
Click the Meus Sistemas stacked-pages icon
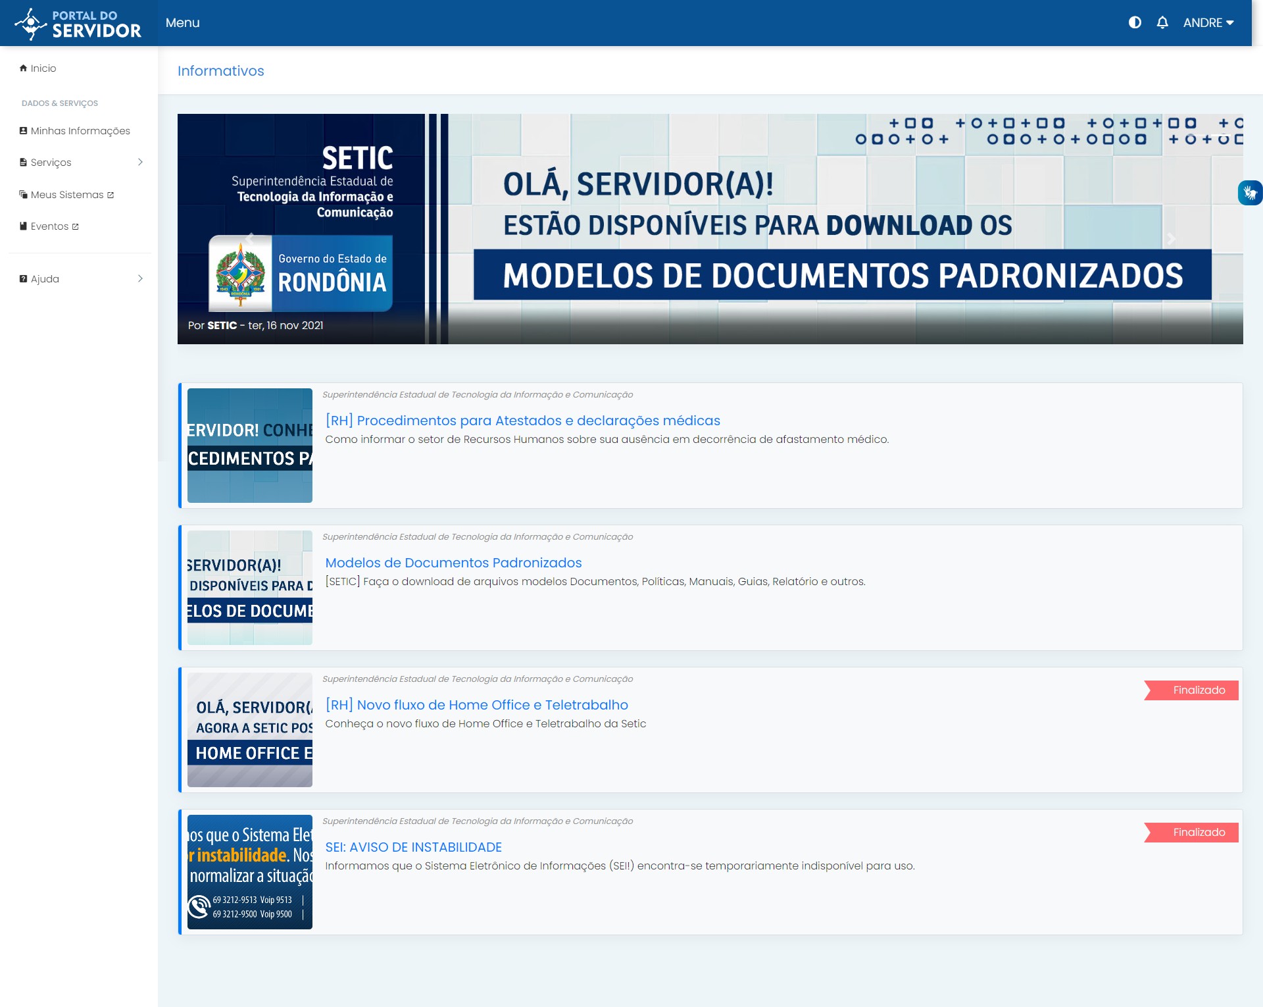[24, 194]
